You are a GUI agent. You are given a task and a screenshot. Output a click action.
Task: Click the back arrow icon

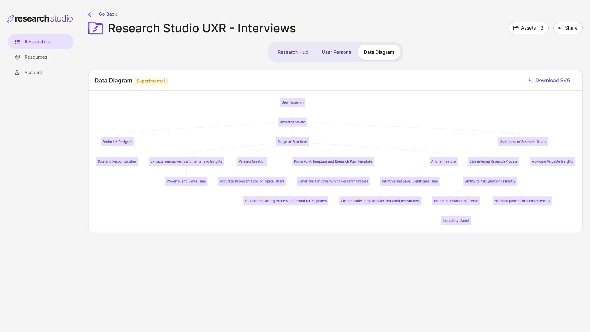(91, 14)
